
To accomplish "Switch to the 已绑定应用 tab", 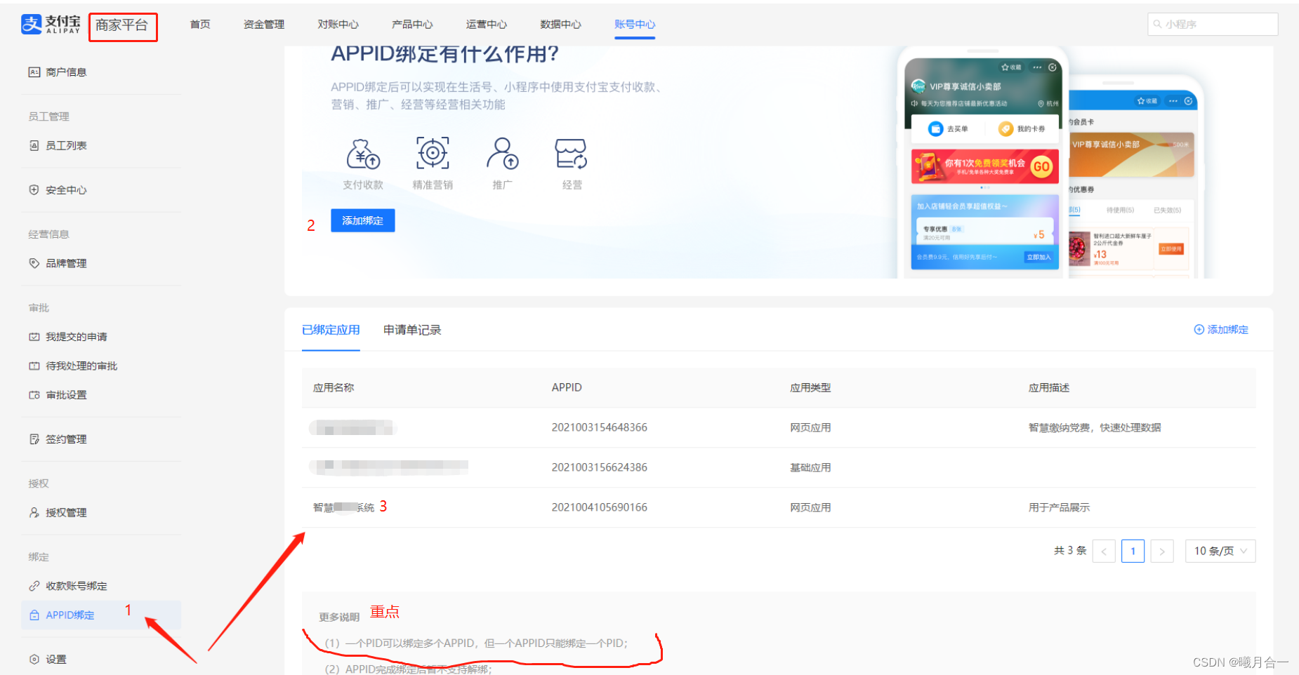I will [x=331, y=330].
